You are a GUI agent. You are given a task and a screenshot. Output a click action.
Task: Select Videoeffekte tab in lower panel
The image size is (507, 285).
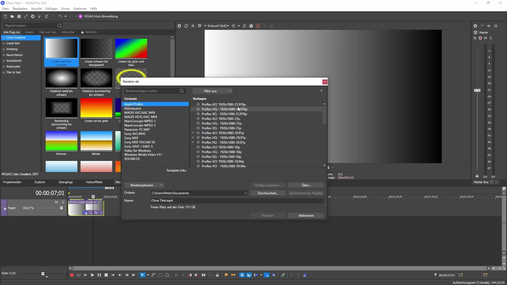(x=94, y=182)
